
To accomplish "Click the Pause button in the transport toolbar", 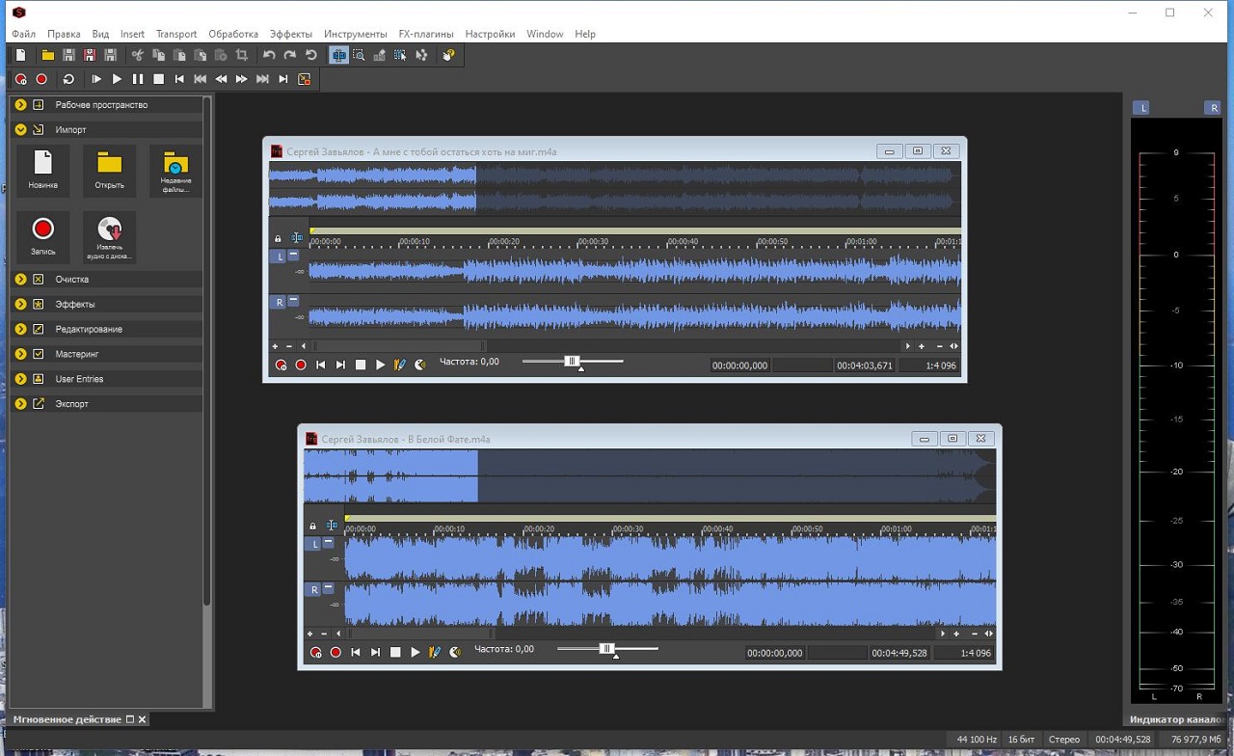I will coord(138,79).
